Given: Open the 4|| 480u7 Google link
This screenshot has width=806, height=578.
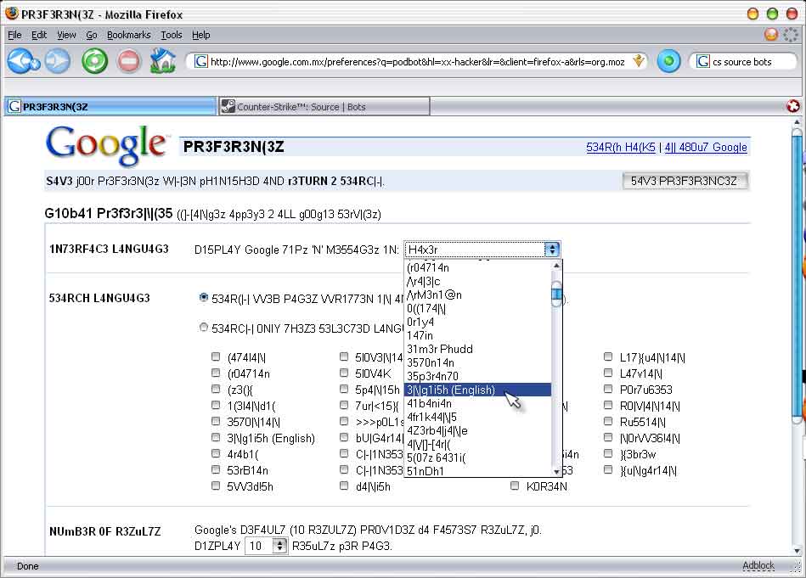Looking at the screenshot, I should (x=705, y=147).
